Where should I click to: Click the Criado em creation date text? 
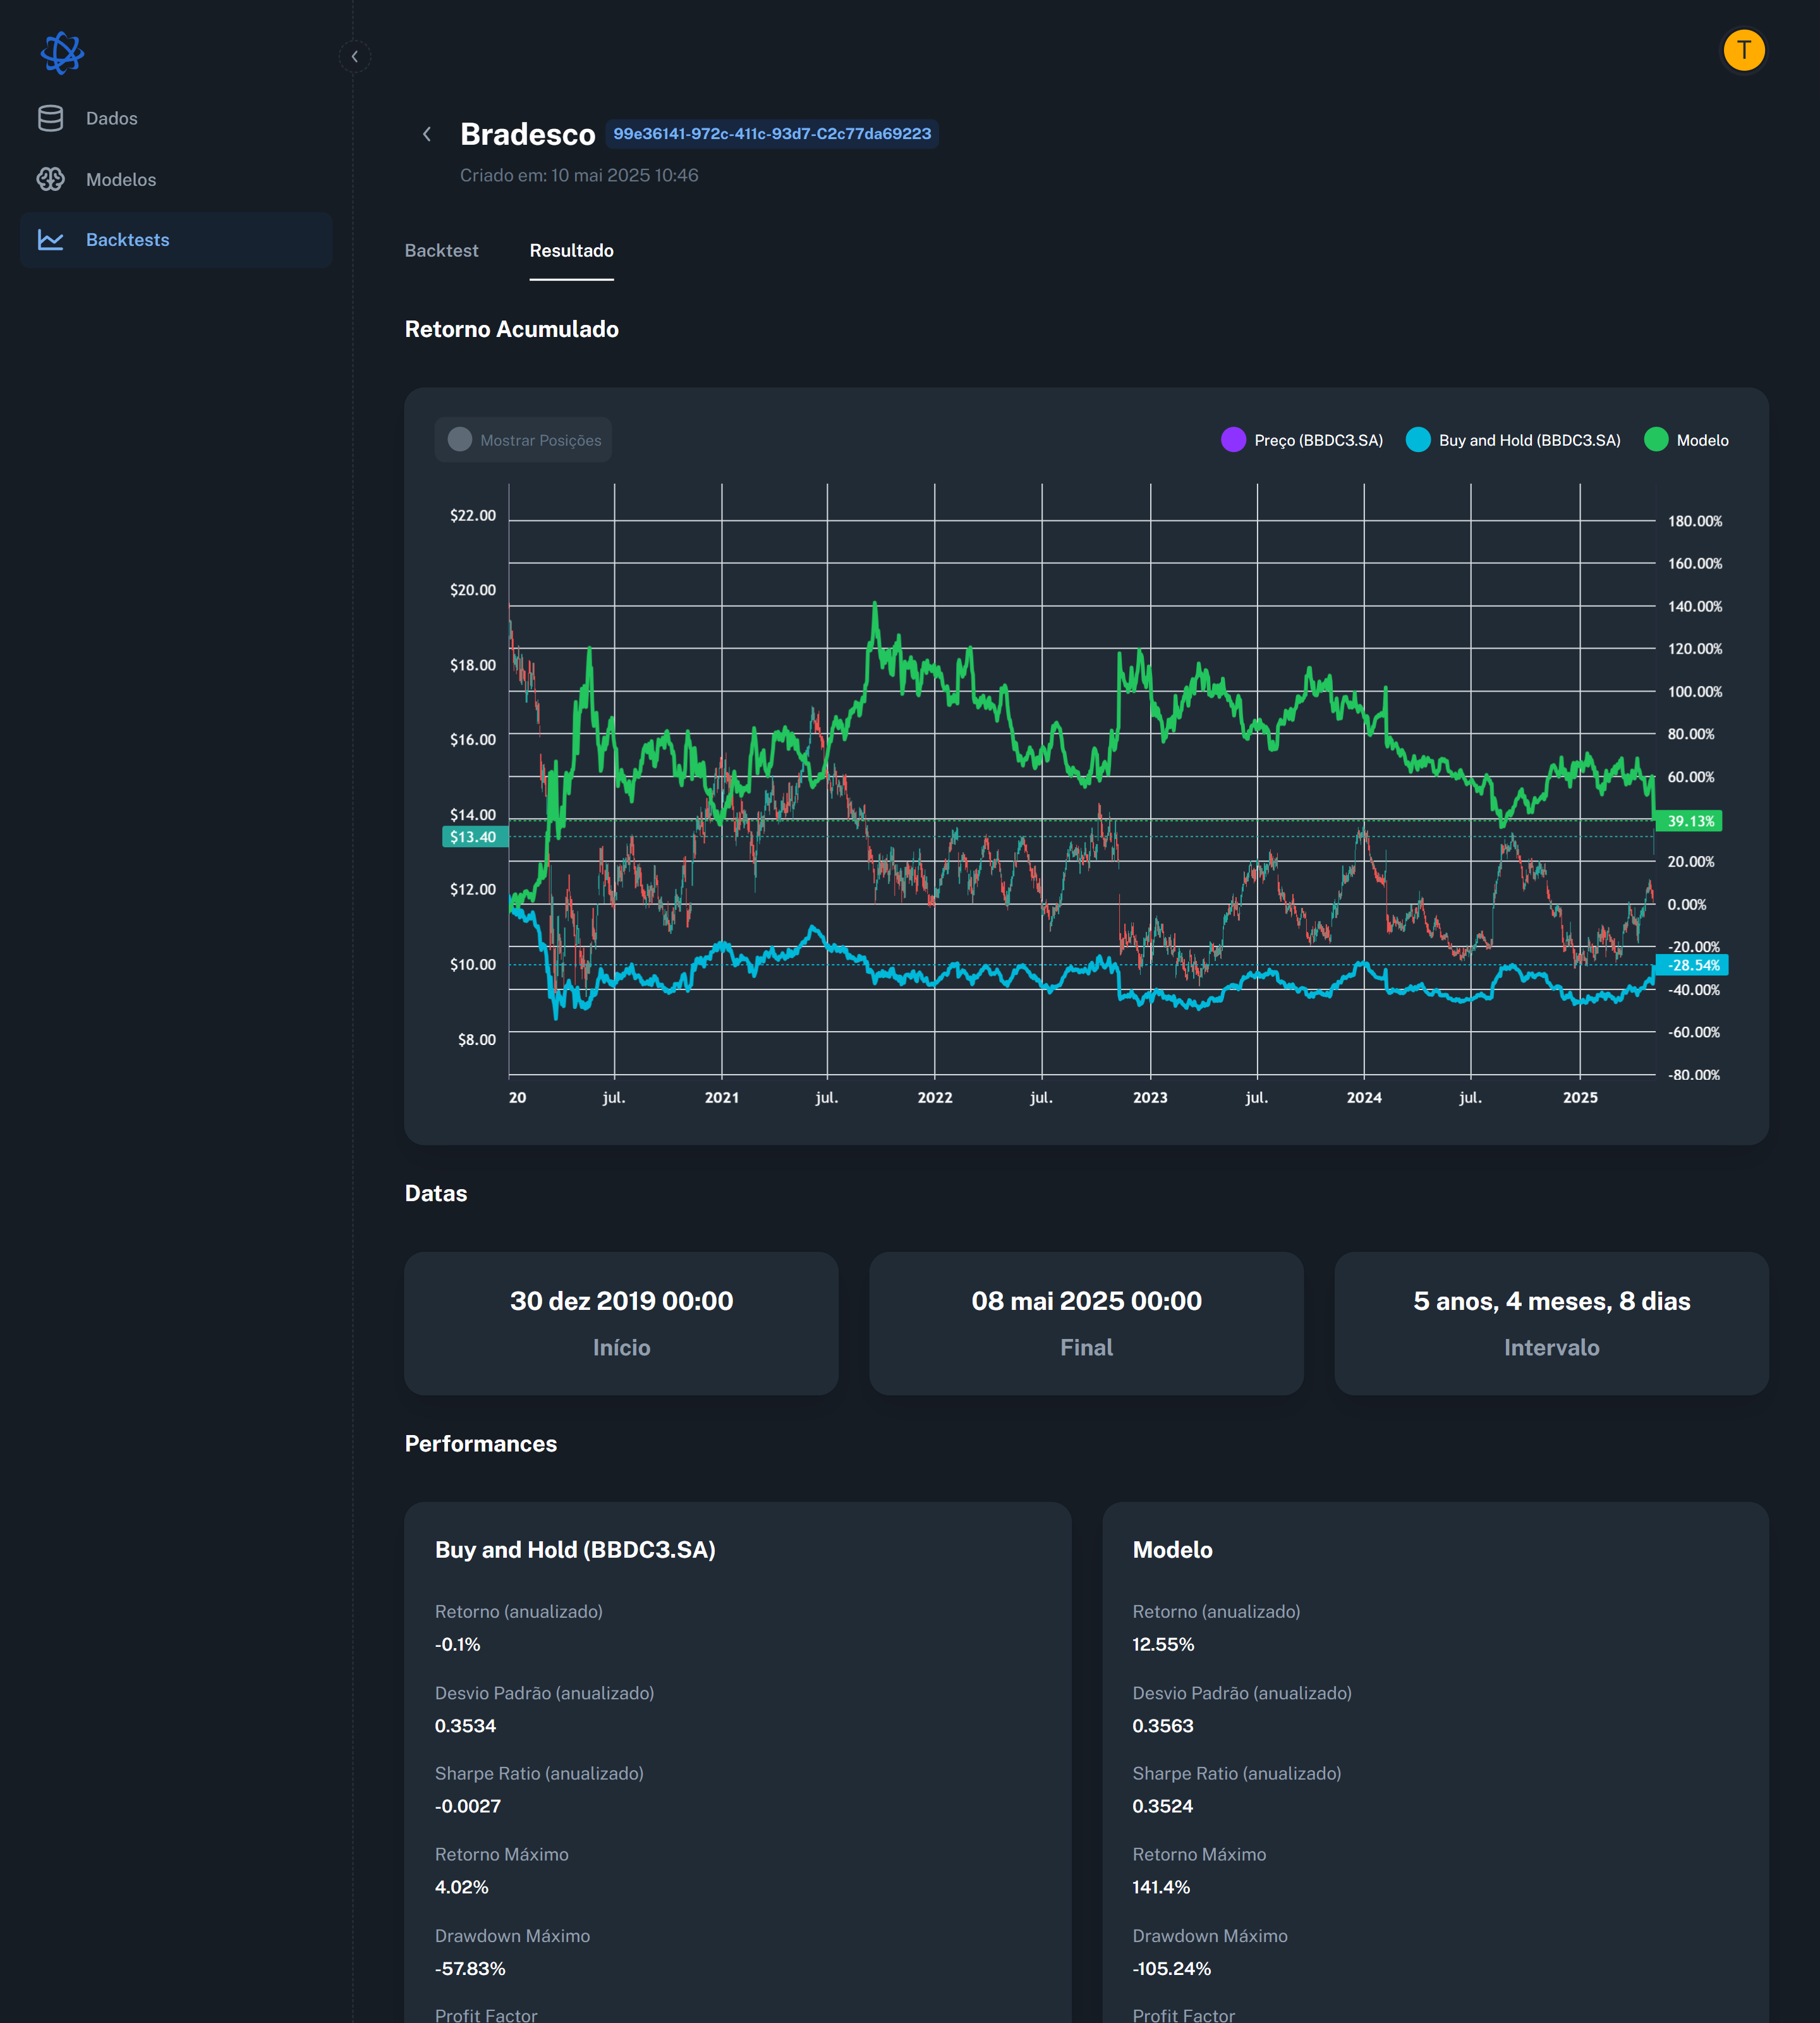(579, 175)
